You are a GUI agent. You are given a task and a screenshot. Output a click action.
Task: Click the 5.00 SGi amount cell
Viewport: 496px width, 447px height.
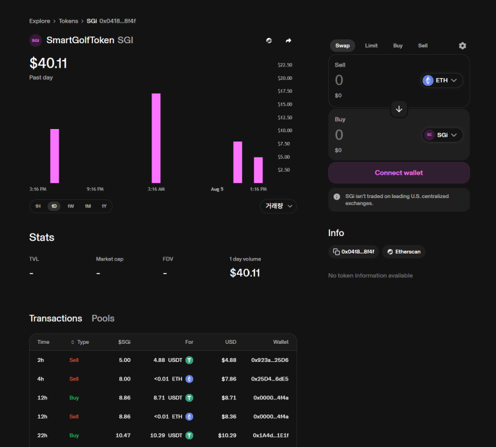pos(125,360)
